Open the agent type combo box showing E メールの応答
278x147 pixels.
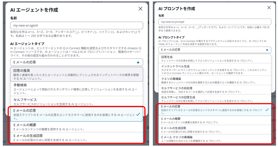[x=73, y=62]
